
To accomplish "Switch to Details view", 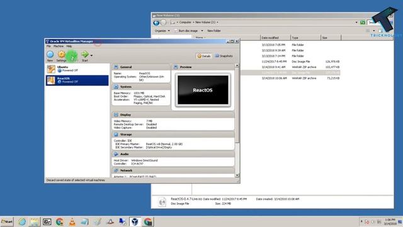I will [x=204, y=56].
